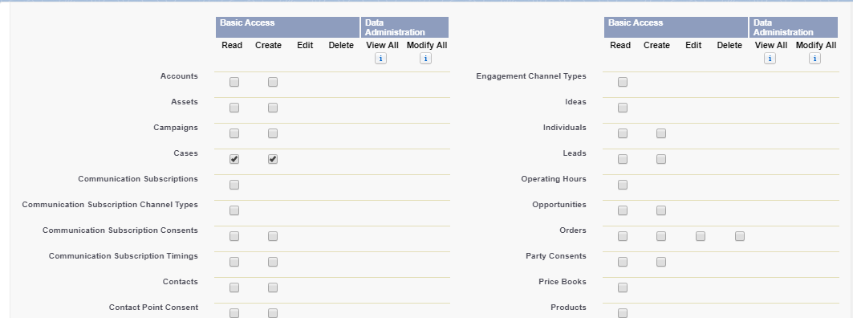Screen dimensions: 853x318
Task: Click the View All info icon in right table
Action: tap(770, 59)
